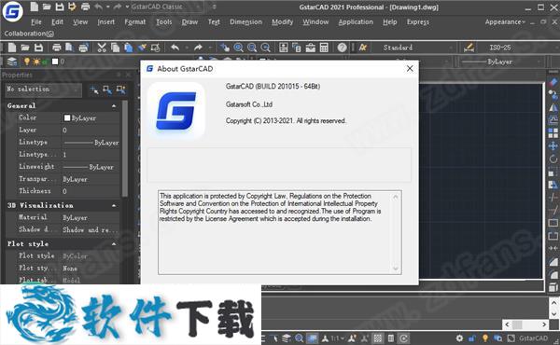The image size is (560, 345).
Task: Toggle the lightbulb isolate icon in status bar
Action: (484, 338)
